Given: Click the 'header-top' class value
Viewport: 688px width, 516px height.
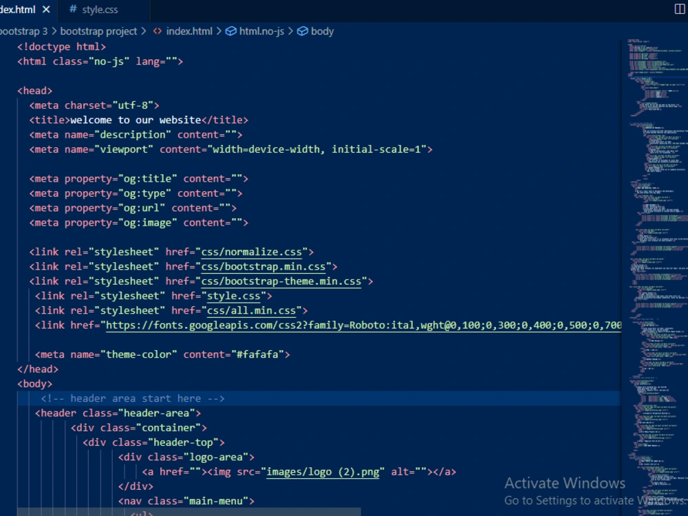Looking at the screenshot, I should pyautogui.click(x=183, y=442).
